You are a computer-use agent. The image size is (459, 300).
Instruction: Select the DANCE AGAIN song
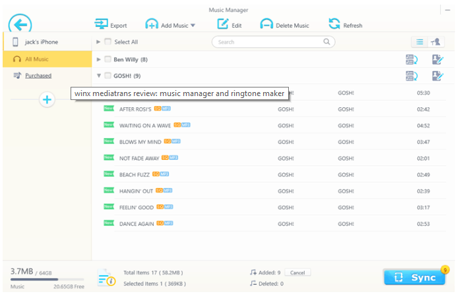click(274, 224)
